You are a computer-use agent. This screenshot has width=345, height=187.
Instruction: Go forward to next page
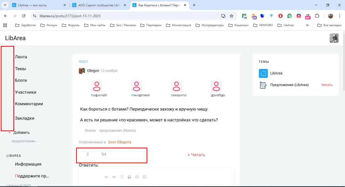click(x=14, y=16)
